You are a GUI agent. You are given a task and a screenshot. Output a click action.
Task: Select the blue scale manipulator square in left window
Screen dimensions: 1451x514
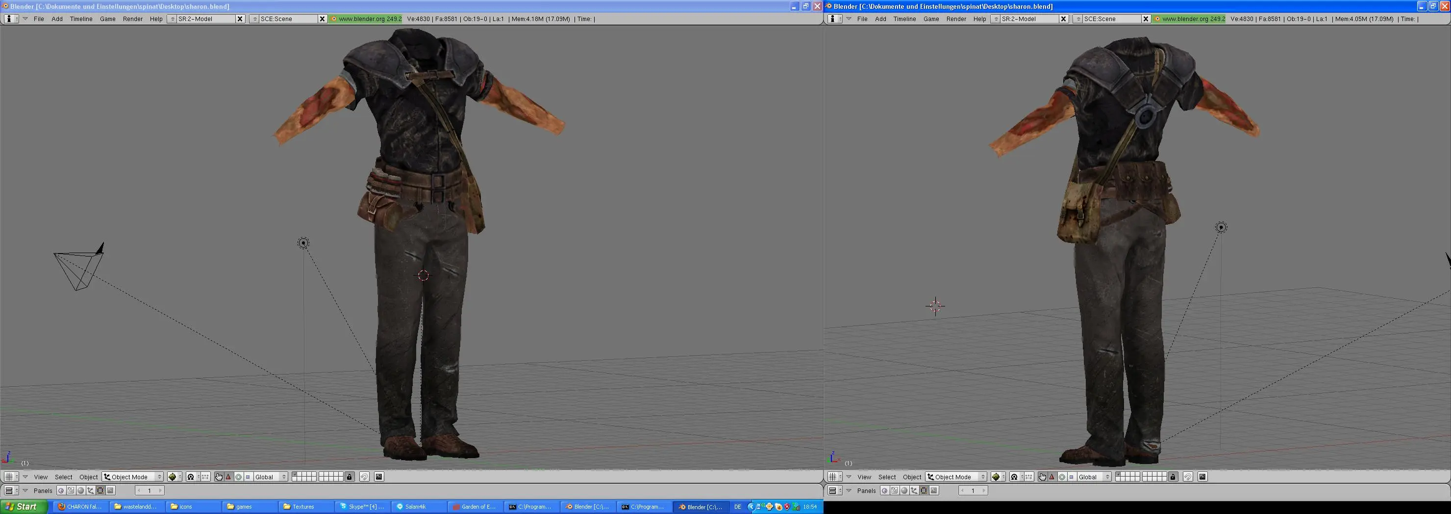tap(248, 477)
